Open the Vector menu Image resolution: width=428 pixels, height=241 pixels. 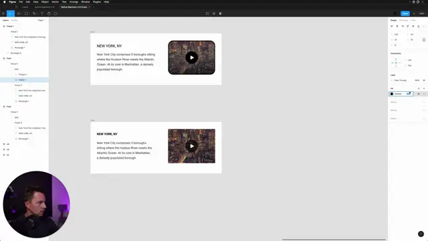[x=55, y=2]
